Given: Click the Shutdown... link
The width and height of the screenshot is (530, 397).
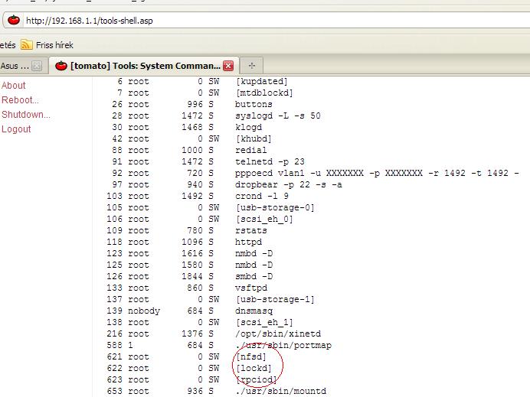Looking at the screenshot, I should click(x=26, y=115).
